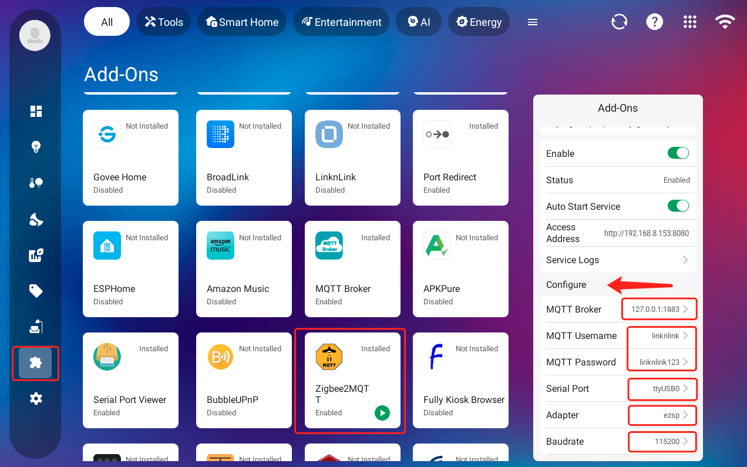Open settings gear in sidebar
This screenshot has height=467, width=747.
click(x=36, y=399)
